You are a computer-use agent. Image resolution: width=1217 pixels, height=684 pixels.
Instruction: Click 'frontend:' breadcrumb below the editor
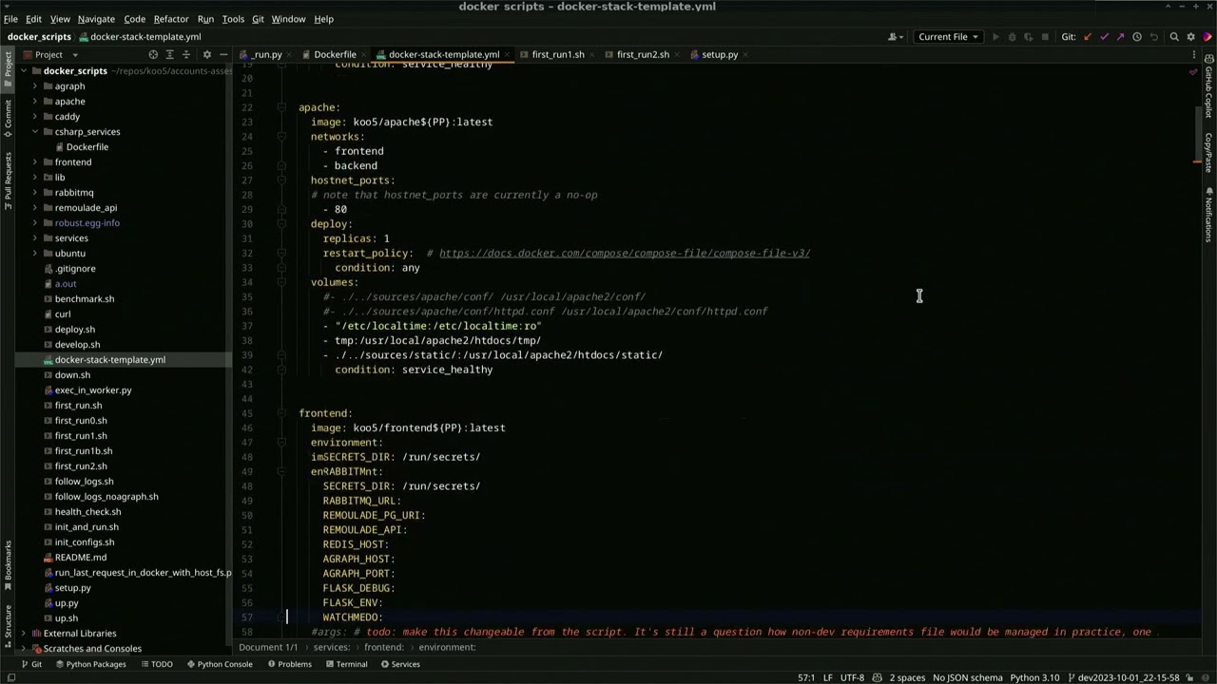(x=384, y=647)
